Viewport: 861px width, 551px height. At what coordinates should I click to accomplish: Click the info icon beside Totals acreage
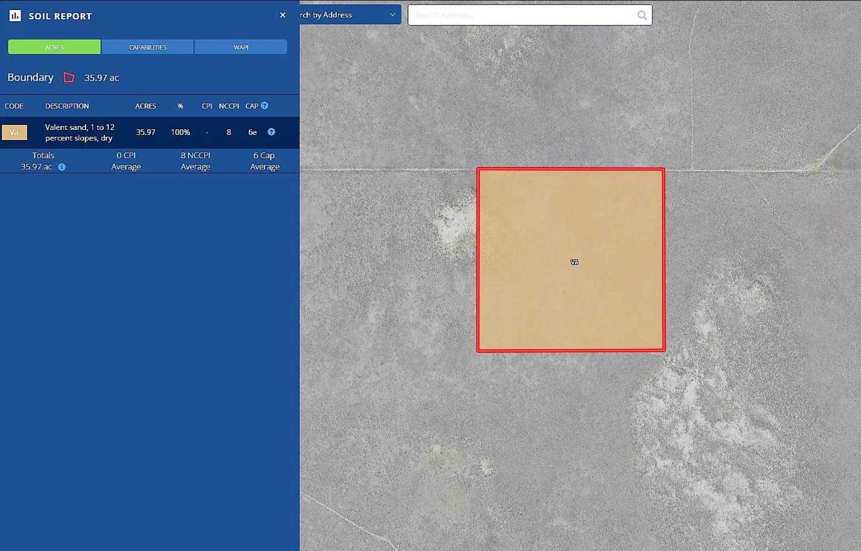[x=62, y=167]
